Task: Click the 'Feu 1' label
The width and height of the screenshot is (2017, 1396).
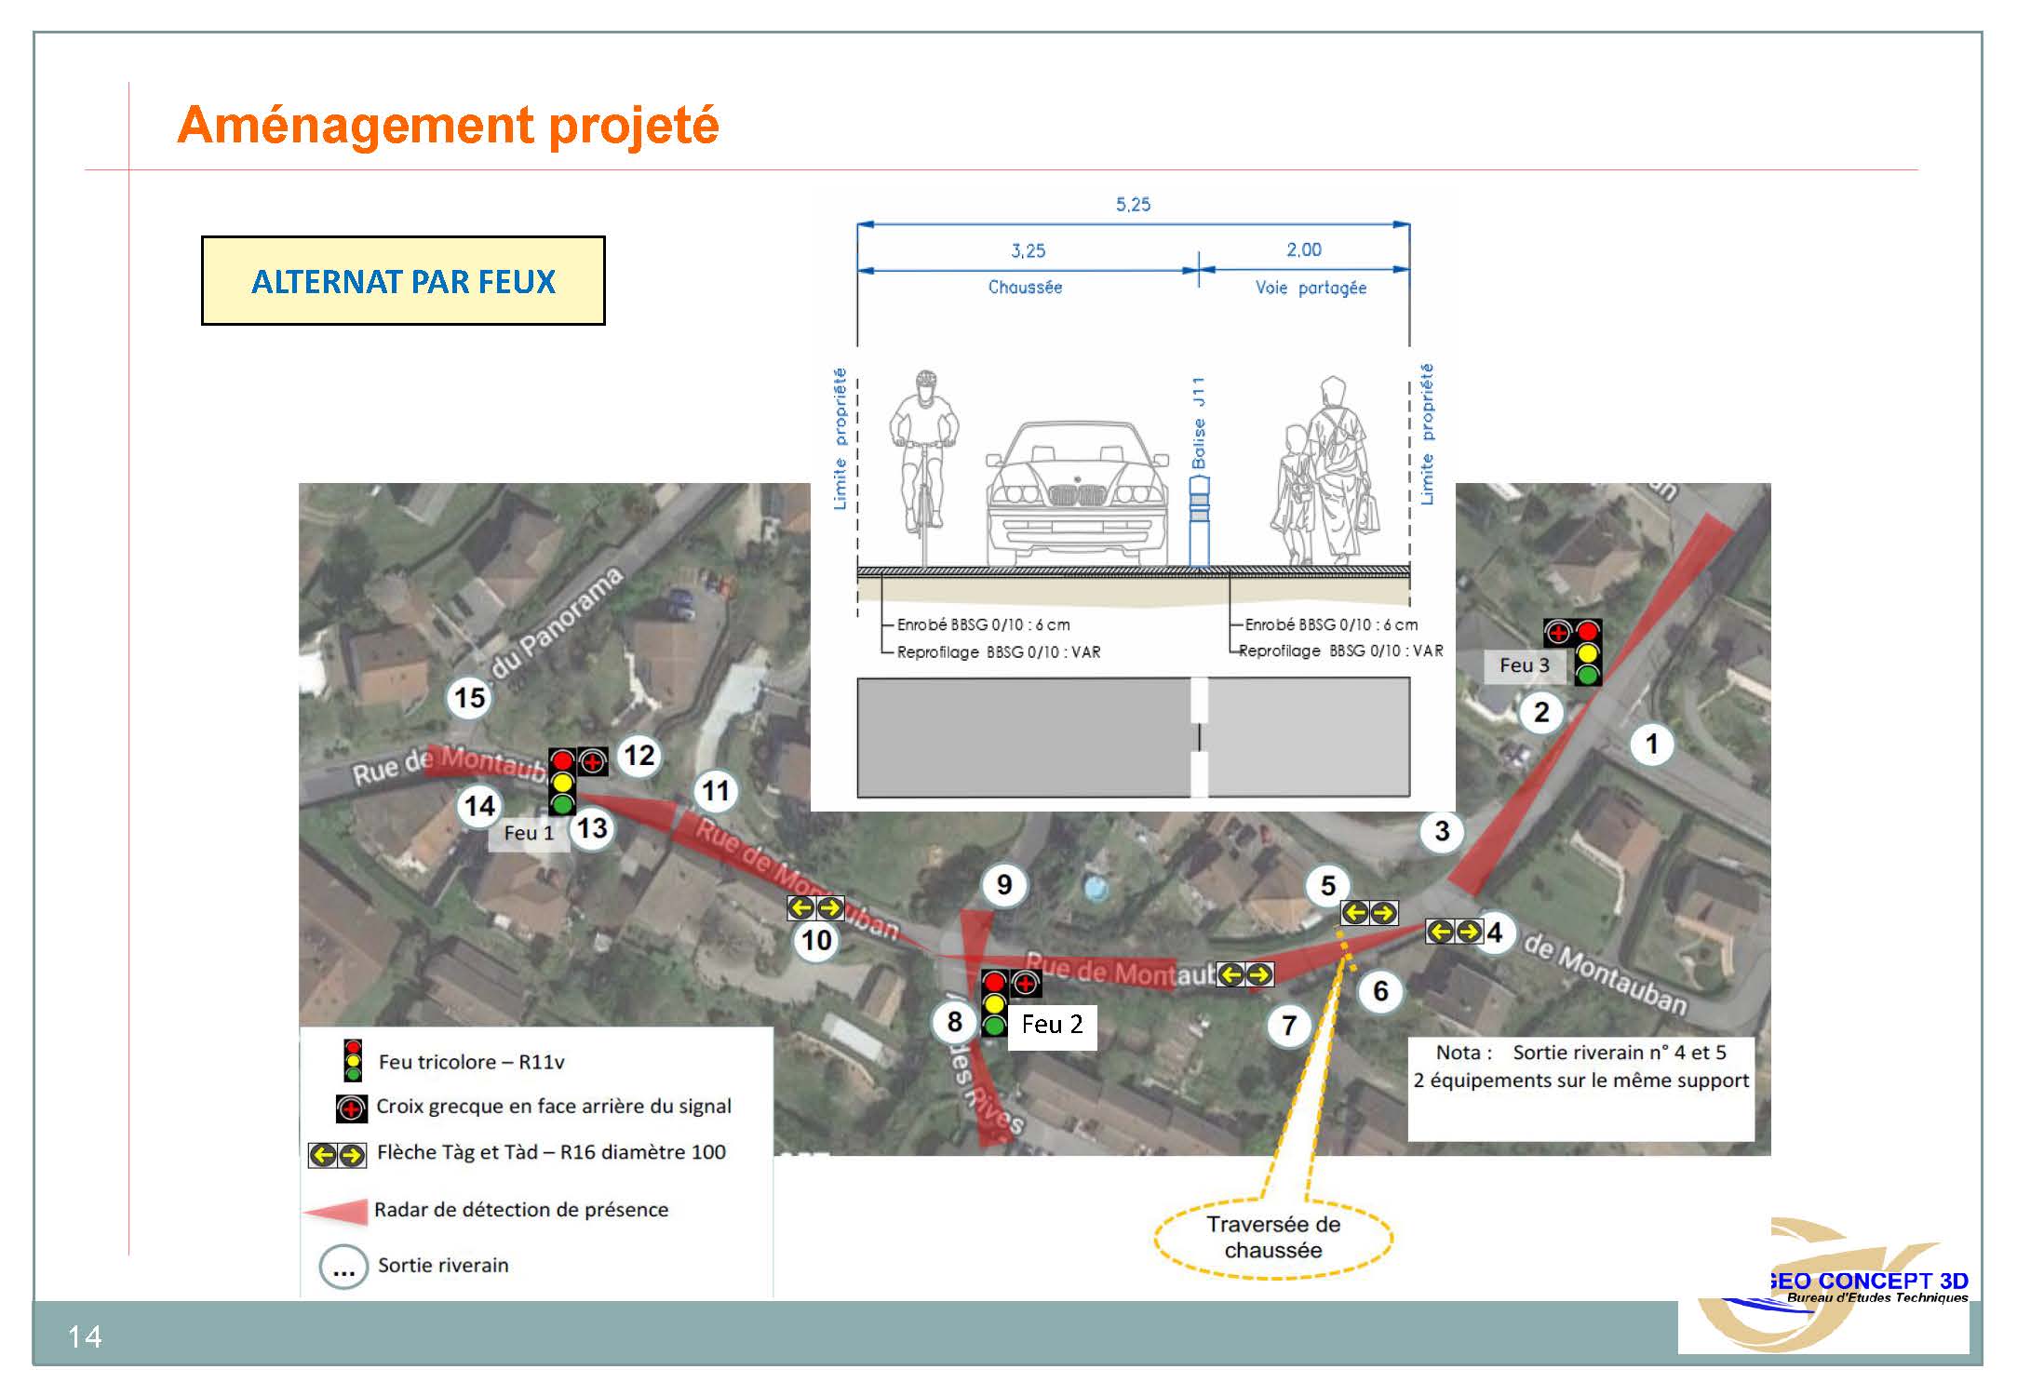Action: (x=529, y=833)
